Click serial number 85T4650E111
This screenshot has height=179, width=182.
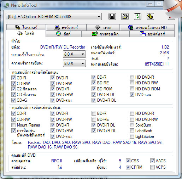point(157,64)
